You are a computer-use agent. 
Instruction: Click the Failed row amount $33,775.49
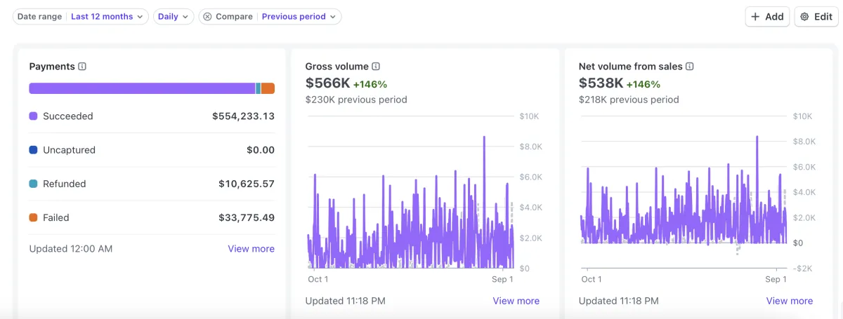[x=246, y=218]
